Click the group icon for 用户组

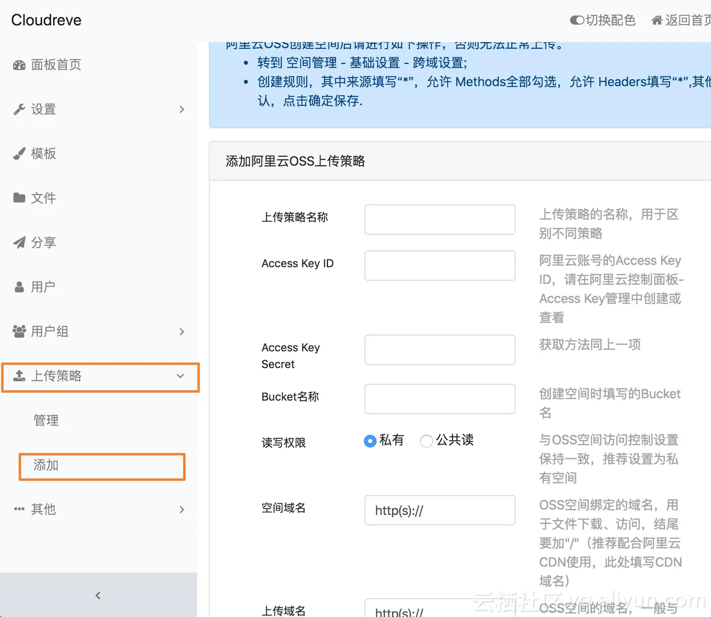19,331
